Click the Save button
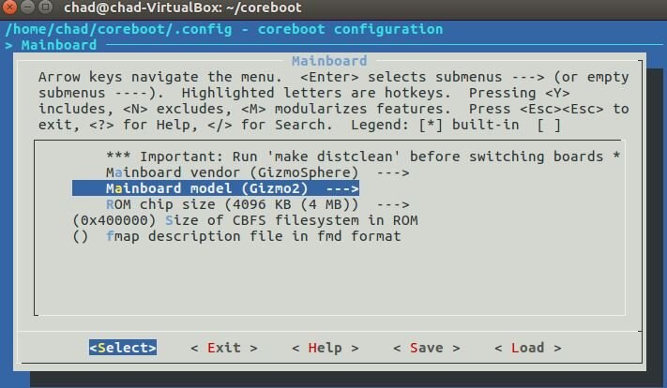The height and width of the screenshot is (388, 667). coord(427,348)
